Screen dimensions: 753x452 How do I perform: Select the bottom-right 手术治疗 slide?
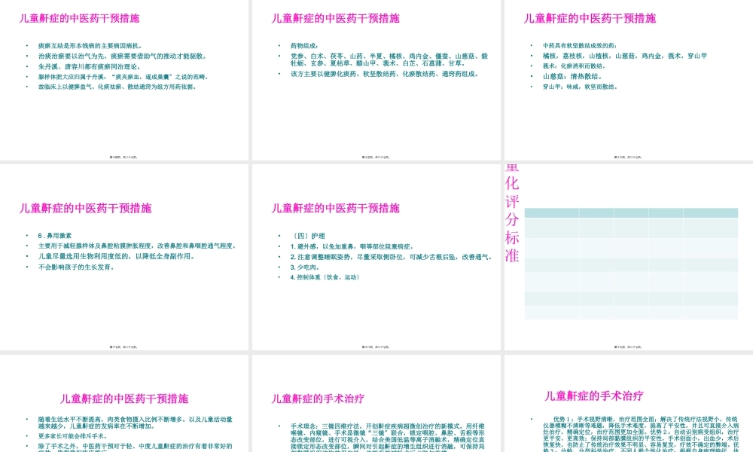click(x=629, y=411)
